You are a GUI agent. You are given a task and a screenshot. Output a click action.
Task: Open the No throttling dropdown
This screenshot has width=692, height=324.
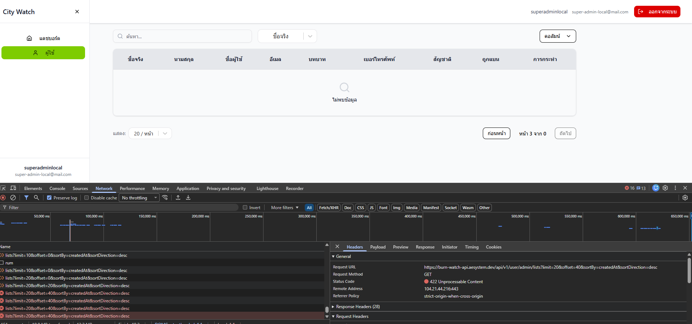139,198
